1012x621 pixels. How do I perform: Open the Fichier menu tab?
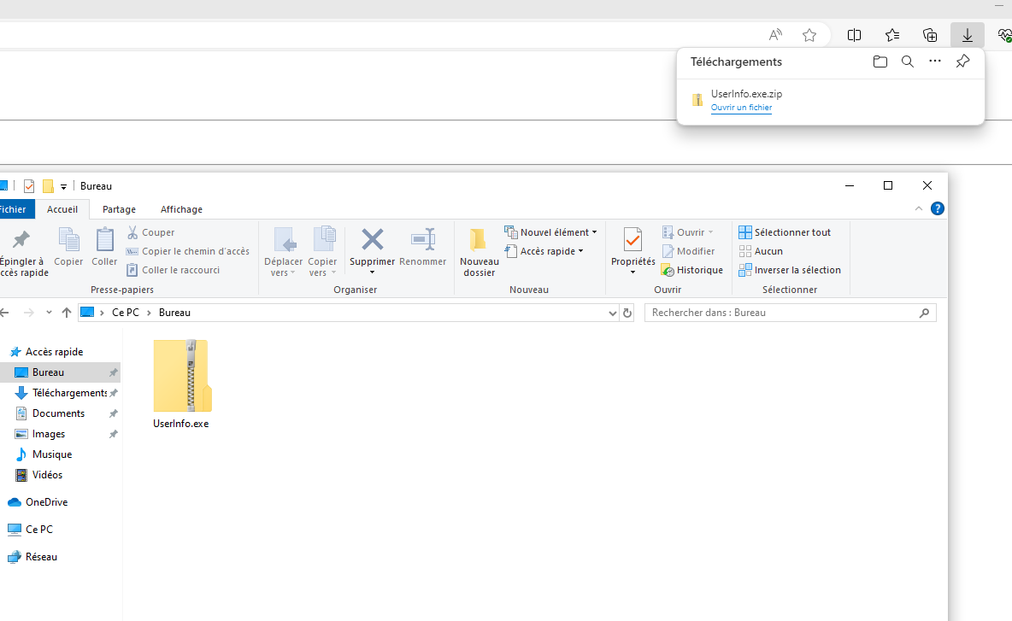[x=13, y=209]
